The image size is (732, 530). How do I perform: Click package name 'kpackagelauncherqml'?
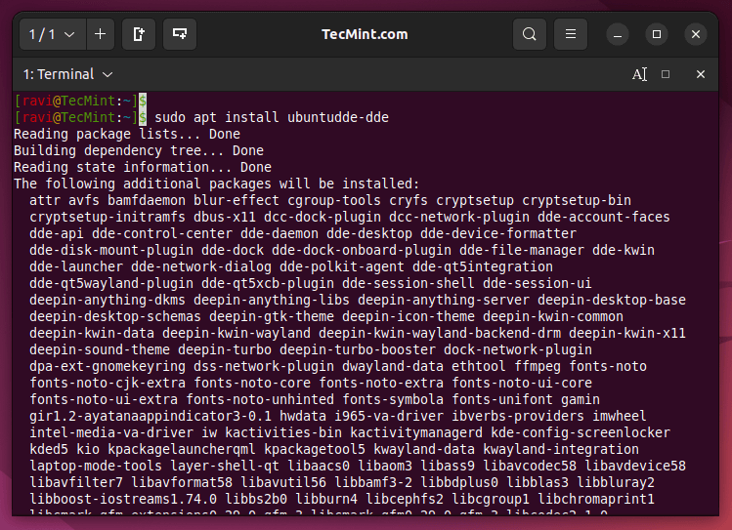(182, 449)
